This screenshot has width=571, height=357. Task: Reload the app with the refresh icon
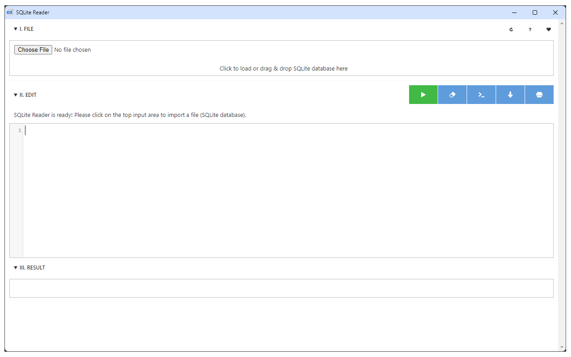(511, 29)
